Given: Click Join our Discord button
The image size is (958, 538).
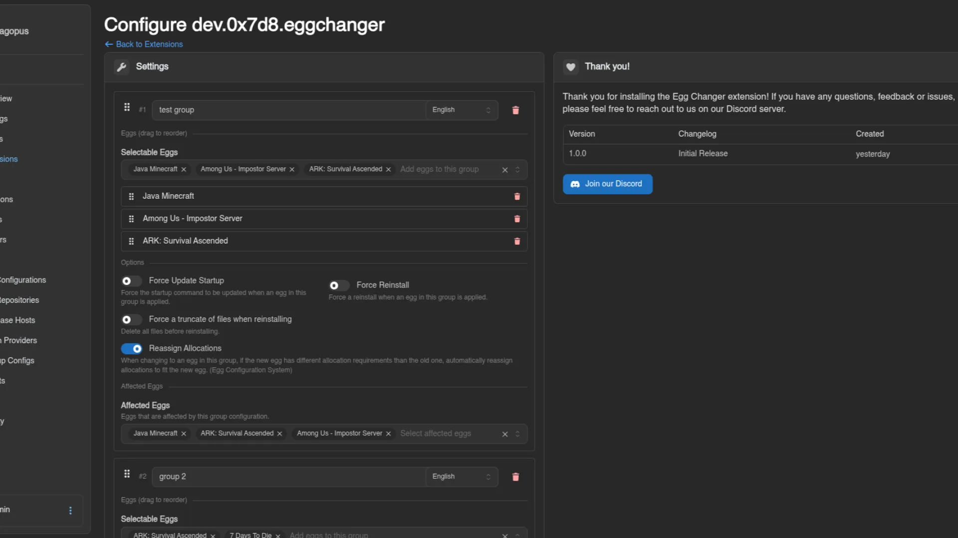Looking at the screenshot, I should [x=607, y=184].
